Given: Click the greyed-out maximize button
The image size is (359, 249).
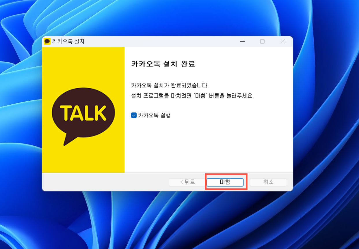Looking at the screenshot, I should [262, 42].
